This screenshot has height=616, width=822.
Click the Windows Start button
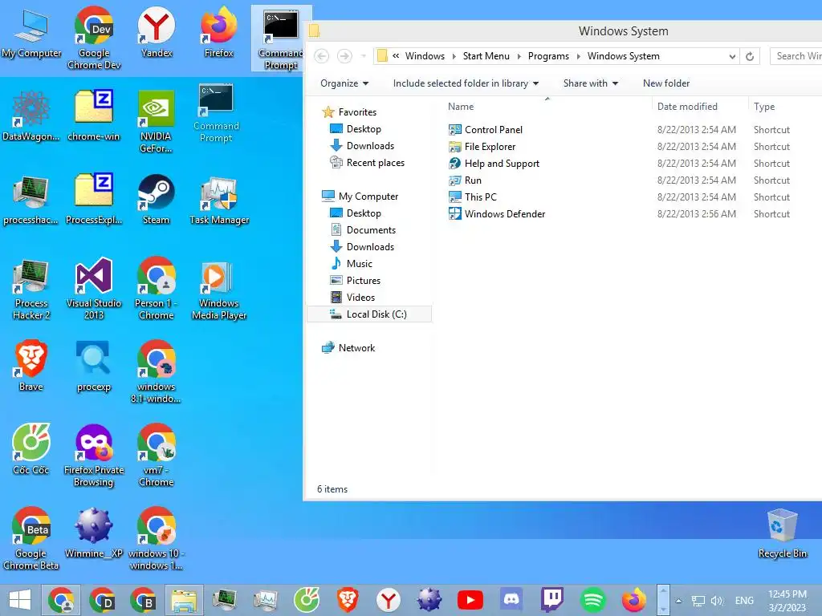pyautogui.click(x=20, y=600)
